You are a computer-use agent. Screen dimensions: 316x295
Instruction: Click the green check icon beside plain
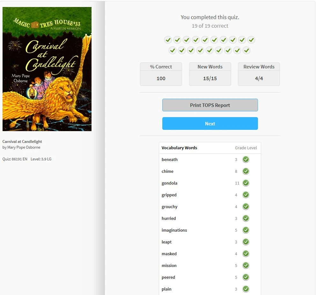[246, 289]
